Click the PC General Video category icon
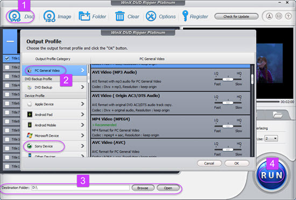 point(30,71)
